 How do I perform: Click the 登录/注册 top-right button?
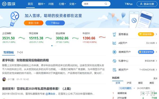click(147, 4)
